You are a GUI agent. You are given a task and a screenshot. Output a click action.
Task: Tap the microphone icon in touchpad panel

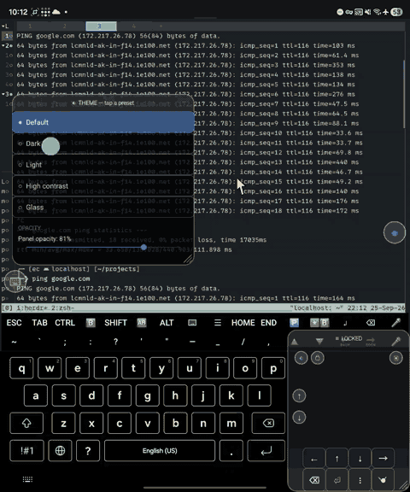coord(395,342)
